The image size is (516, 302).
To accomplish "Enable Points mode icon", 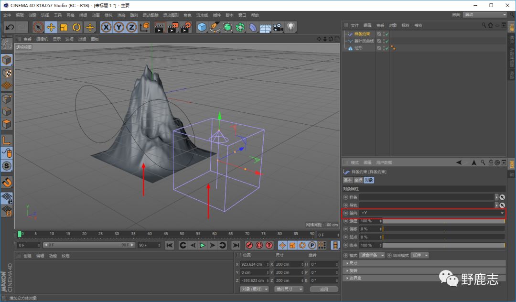I will 7,99.
